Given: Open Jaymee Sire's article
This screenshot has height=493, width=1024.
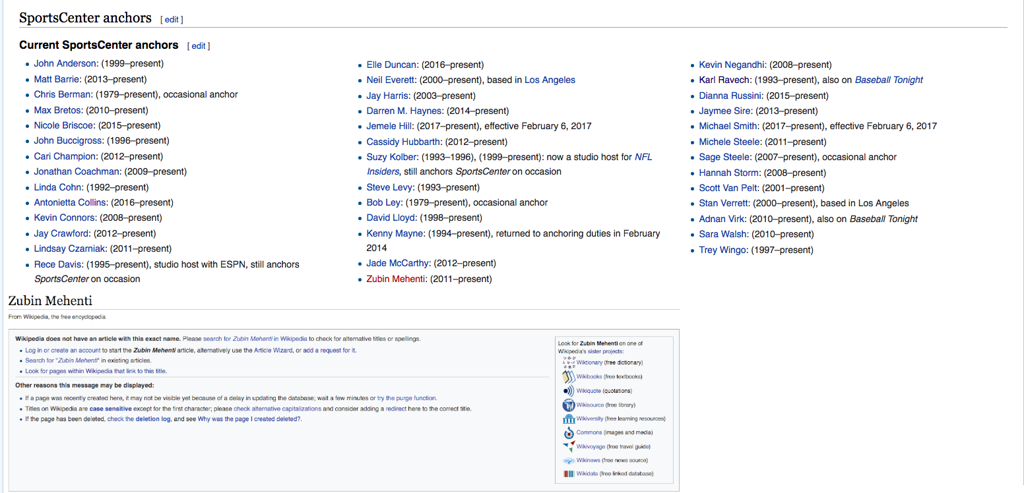Looking at the screenshot, I should tap(725, 111).
